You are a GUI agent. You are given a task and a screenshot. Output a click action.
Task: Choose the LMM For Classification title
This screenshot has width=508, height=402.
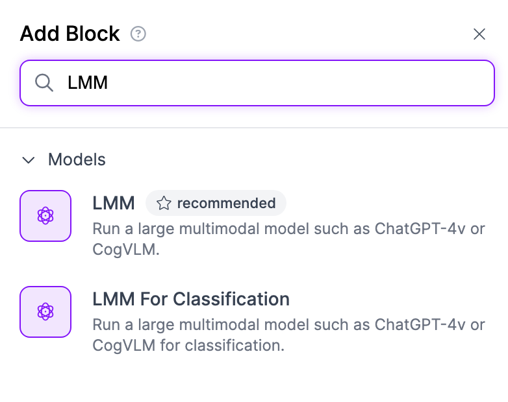pos(191,299)
